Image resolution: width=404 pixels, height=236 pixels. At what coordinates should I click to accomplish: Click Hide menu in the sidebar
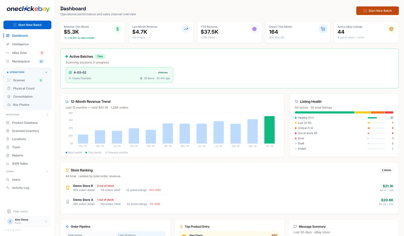pos(17,211)
